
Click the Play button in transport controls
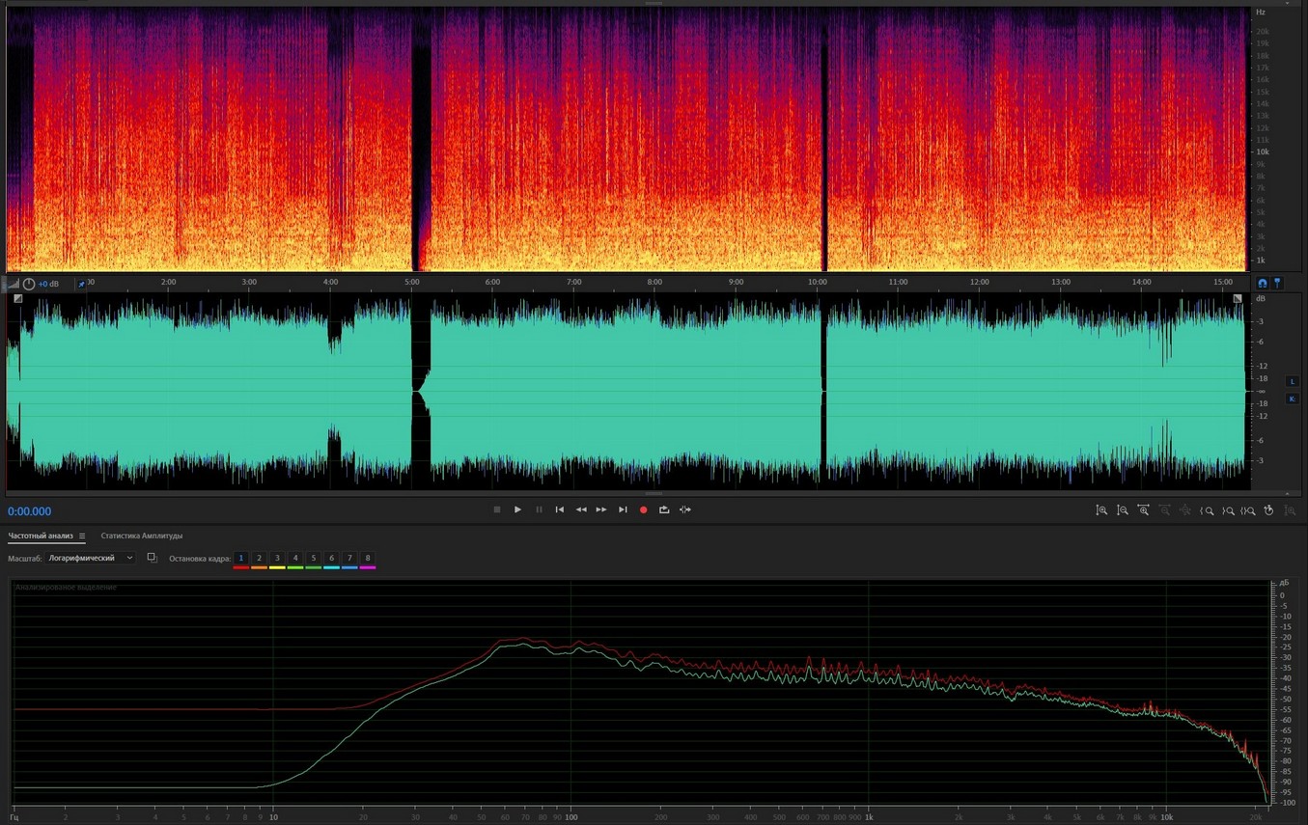pyautogui.click(x=517, y=509)
